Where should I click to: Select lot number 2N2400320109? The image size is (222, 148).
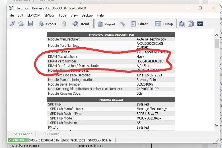coord(147,89)
